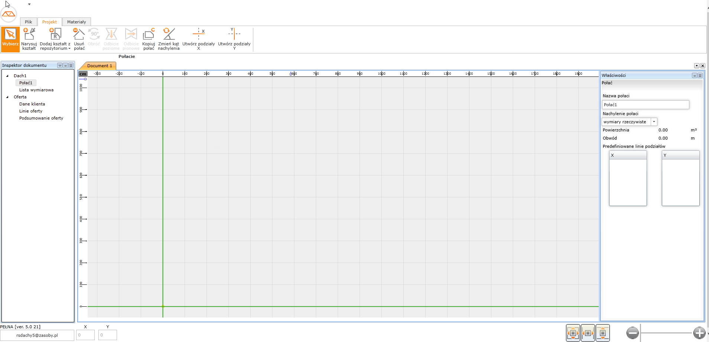Click the Usuń połać icon
The height and width of the screenshot is (342, 709).
click(79, 38)
